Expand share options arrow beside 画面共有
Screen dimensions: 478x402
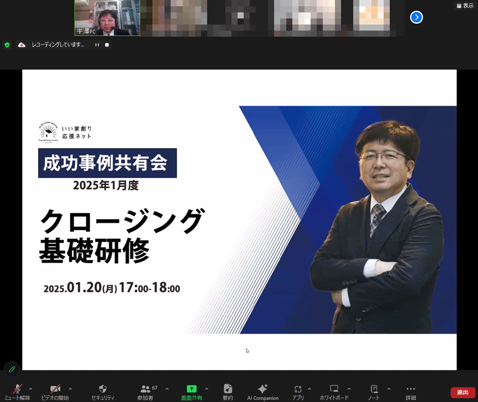tap(206, 389)
